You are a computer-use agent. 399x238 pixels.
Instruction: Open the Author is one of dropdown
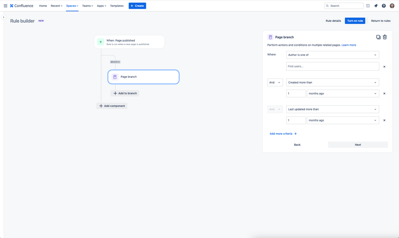click(x=333, y=55)
